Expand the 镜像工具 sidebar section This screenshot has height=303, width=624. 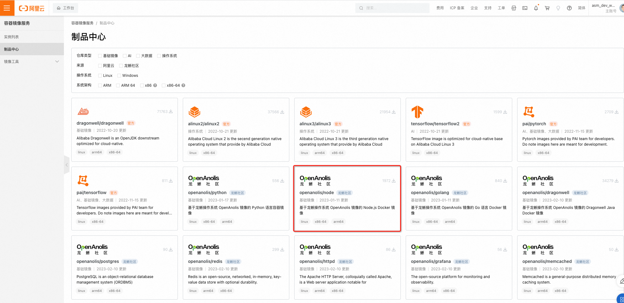coord(32,61)
